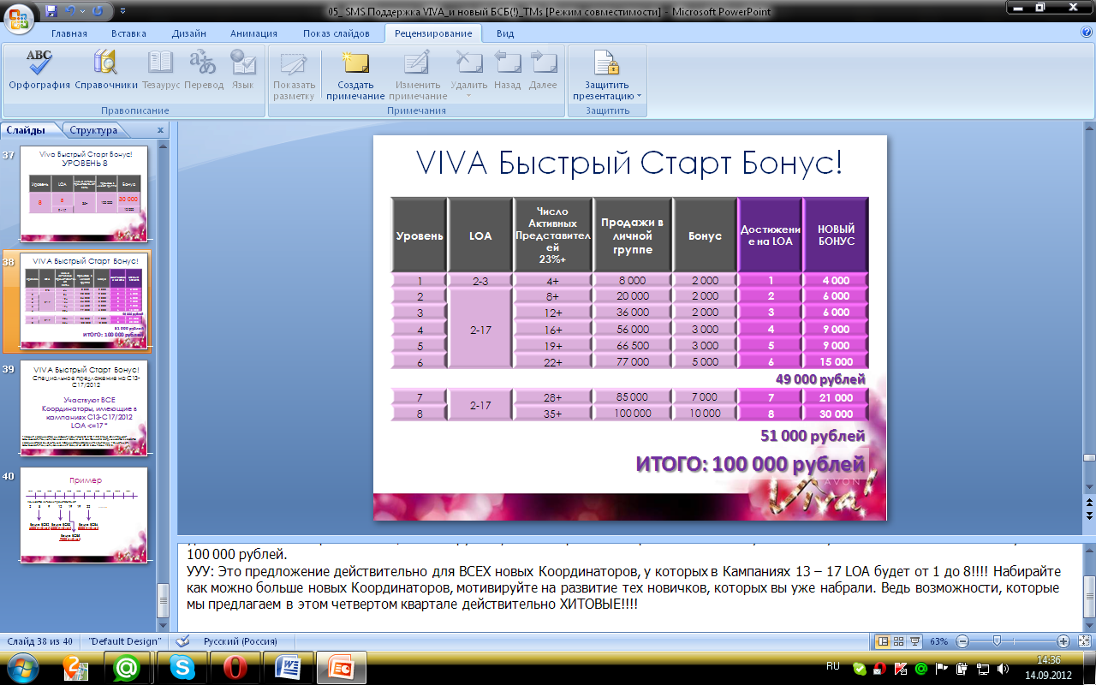Switch to the Главная ribbon tab
Screen dimensions: 1096x685
click(x=69, y=33)
